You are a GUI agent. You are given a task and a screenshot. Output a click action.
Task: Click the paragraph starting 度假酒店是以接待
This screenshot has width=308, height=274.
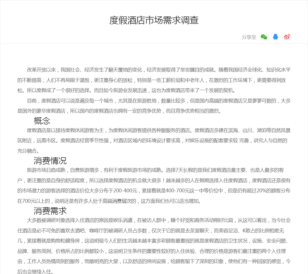154,141
